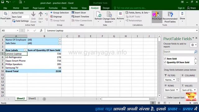Switch to the Data tab
Viewport: 199px width, 112px height.
pos(64,8)
